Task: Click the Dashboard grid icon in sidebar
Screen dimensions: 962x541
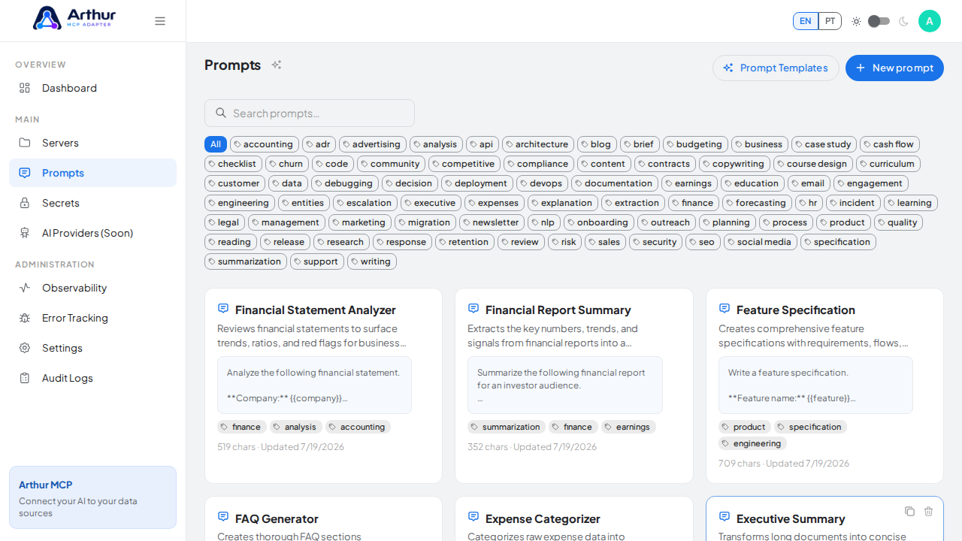Action: (25, 88)
